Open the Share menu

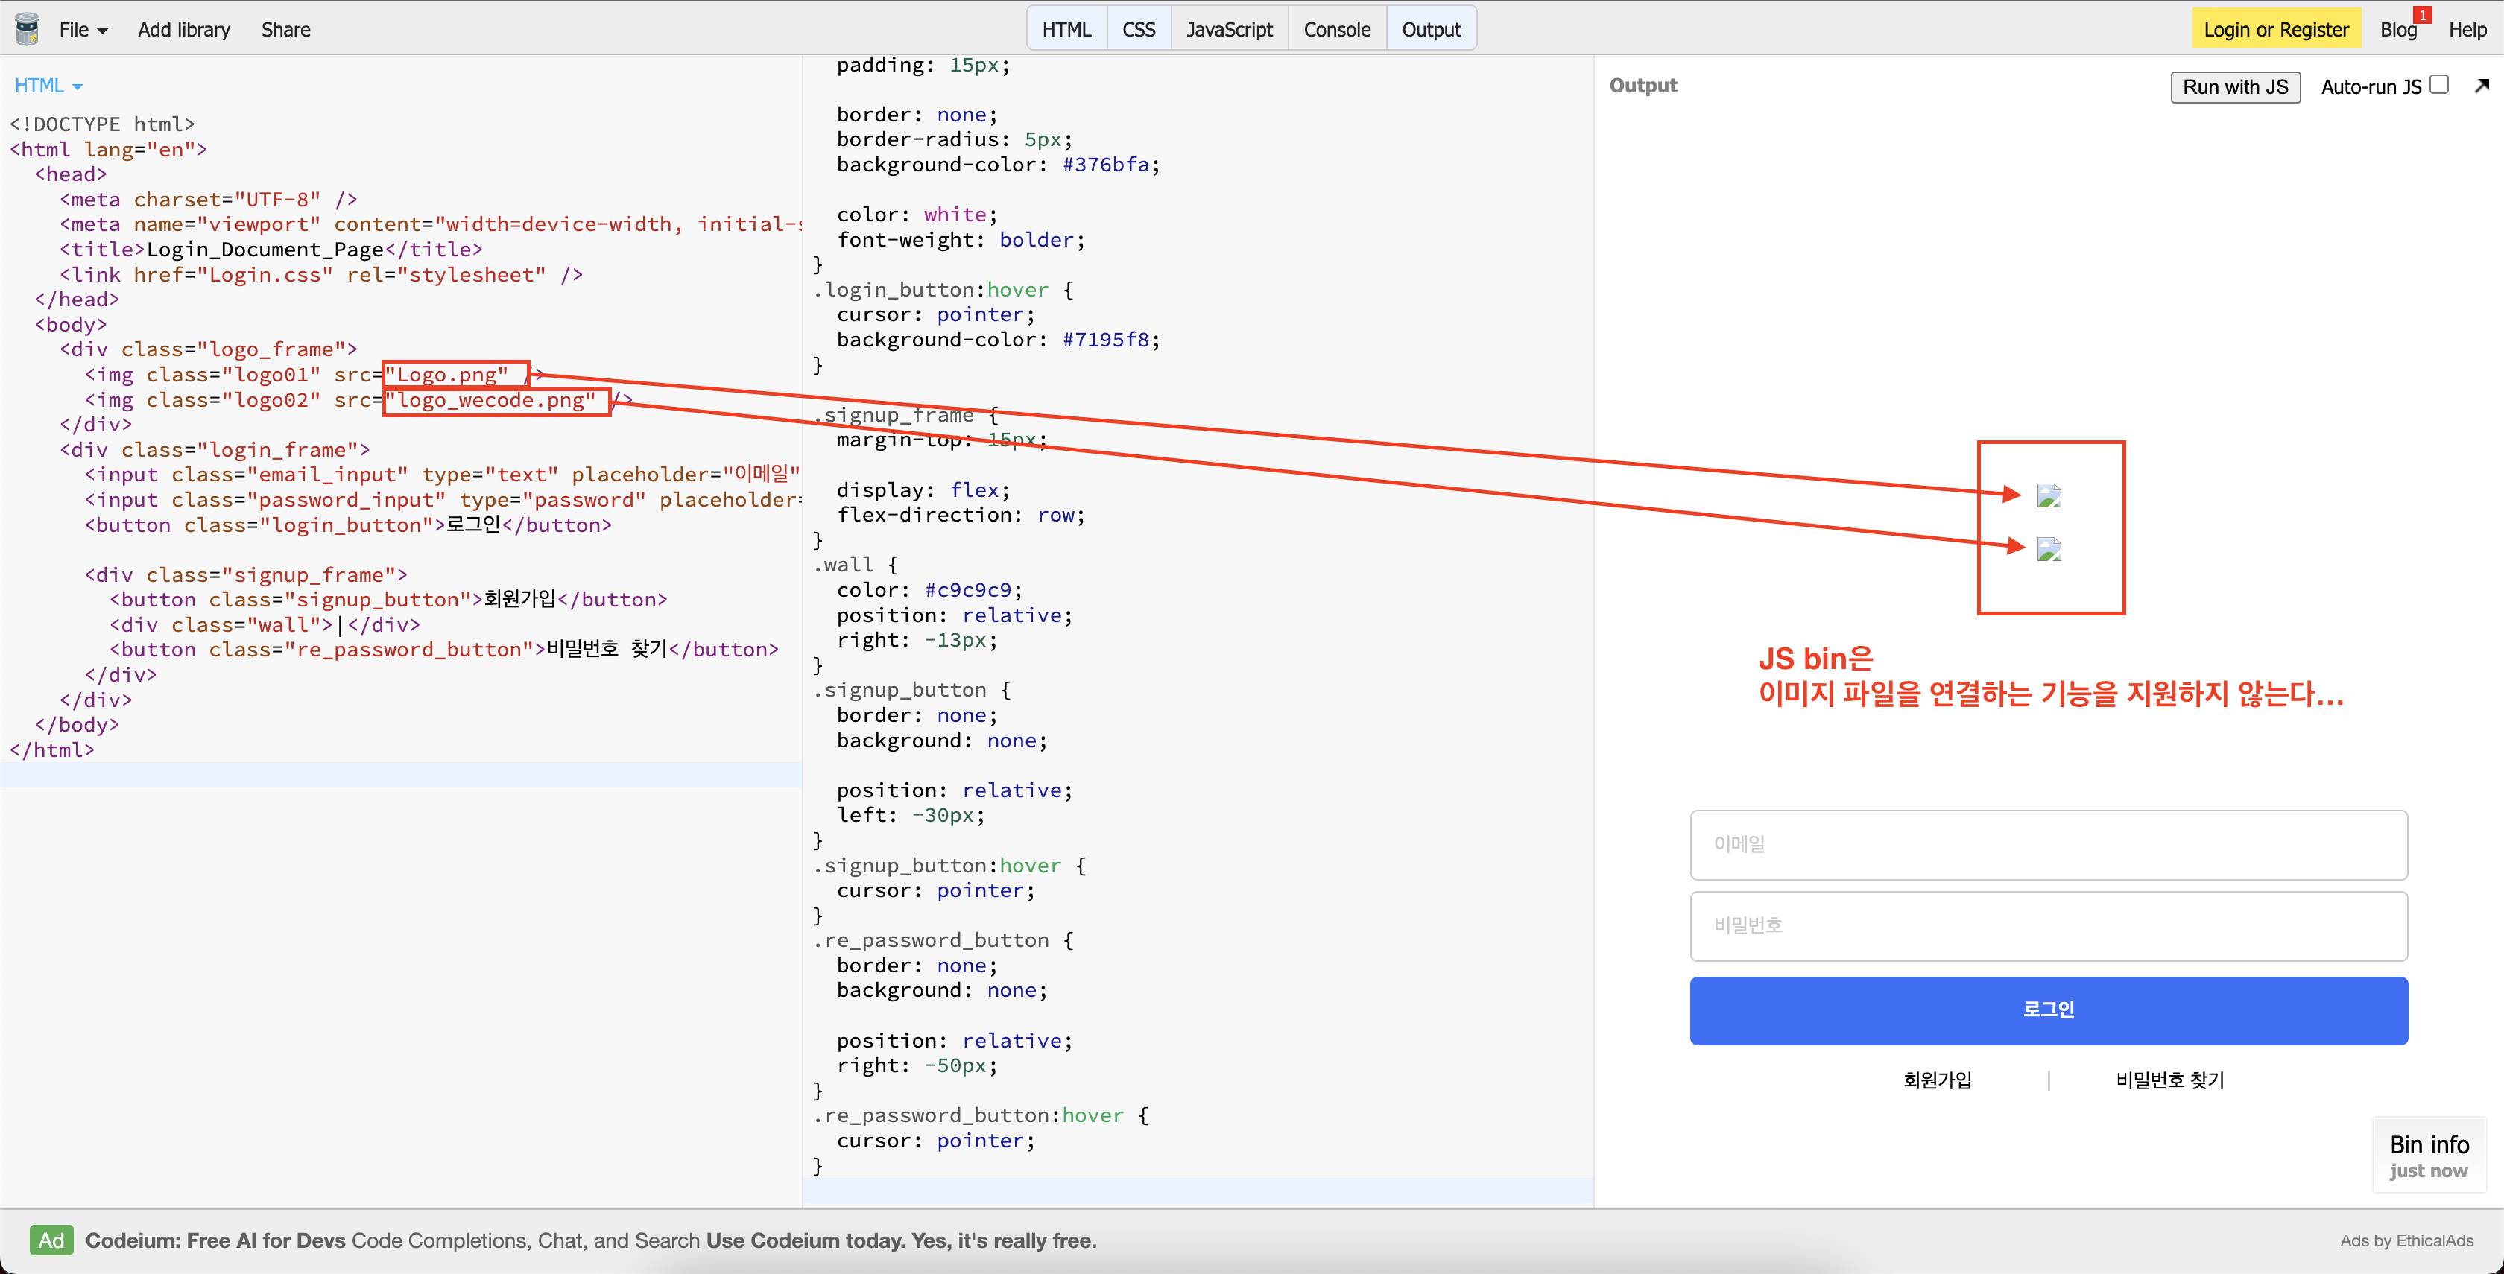tap(285, 29)
